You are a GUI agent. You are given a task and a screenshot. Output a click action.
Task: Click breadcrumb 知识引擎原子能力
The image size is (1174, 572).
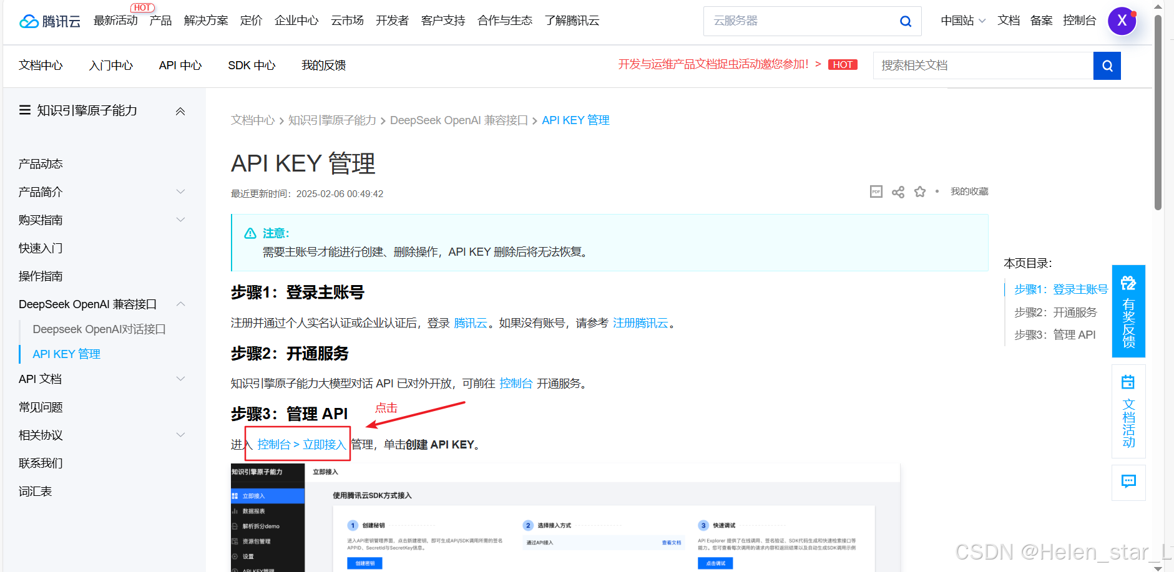pyautogui.click(x=332, y=120)
